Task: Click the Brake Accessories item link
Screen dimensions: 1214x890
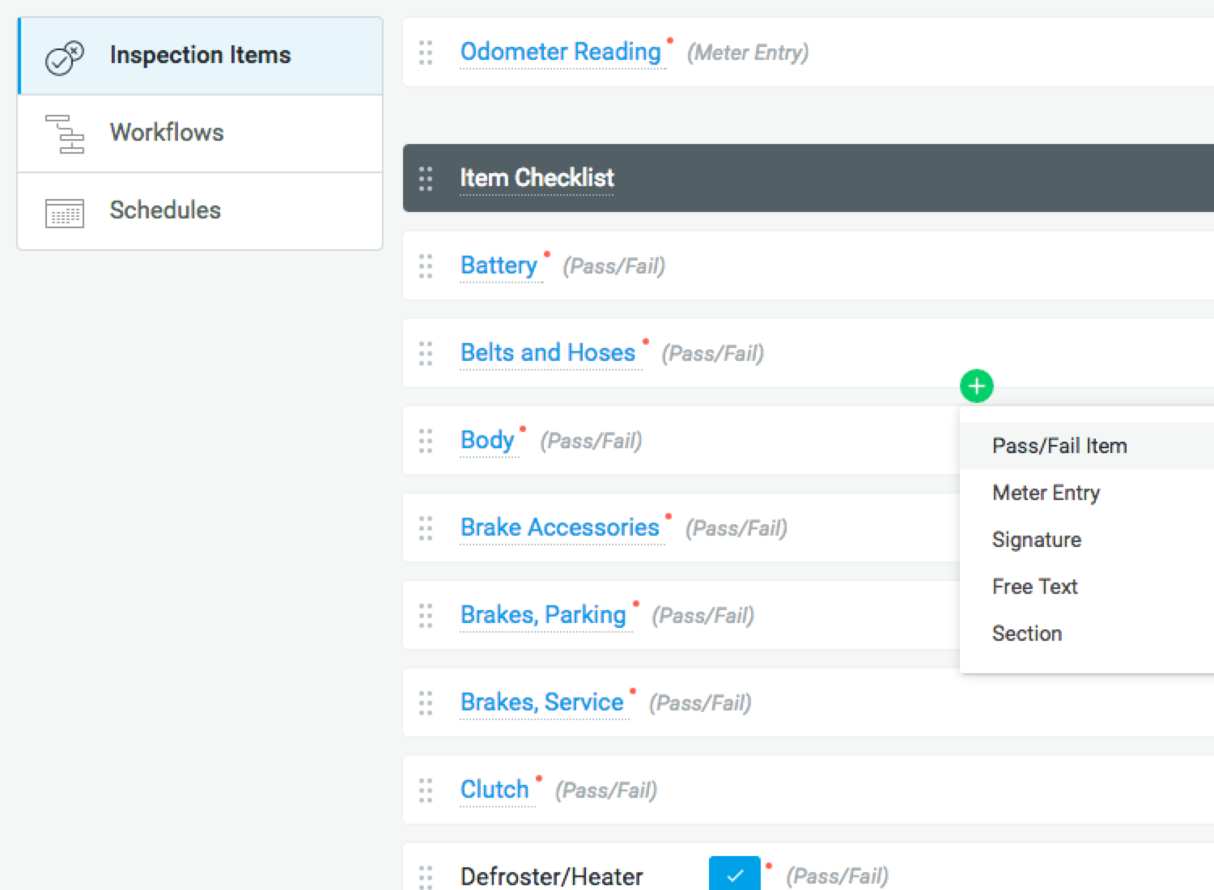Action: (x=559, y=528)
